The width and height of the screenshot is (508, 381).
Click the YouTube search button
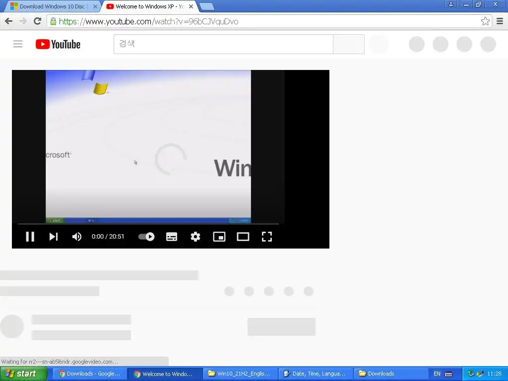coord(349,44)
